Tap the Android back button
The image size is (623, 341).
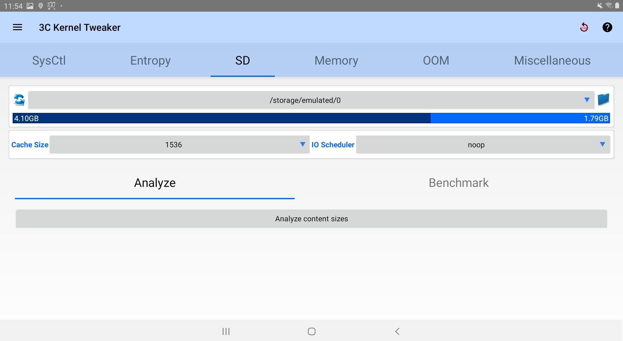(397, 331)
